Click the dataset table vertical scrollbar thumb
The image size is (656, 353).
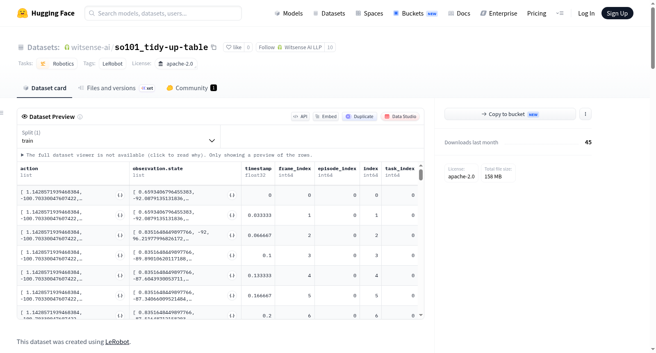tap(421, 175)
